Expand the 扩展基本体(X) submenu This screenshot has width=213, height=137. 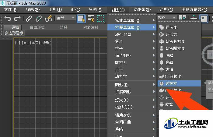coord(132,27)
